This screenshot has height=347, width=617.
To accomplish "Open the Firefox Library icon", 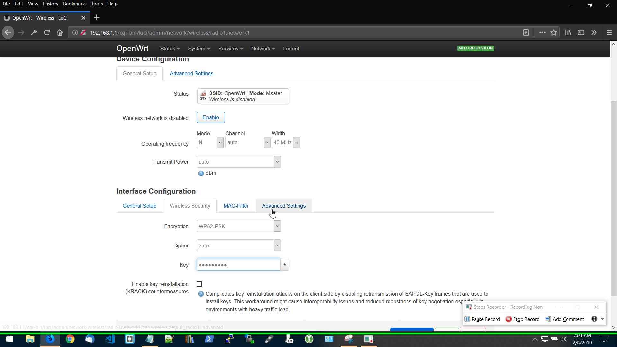I will [568, 32].
